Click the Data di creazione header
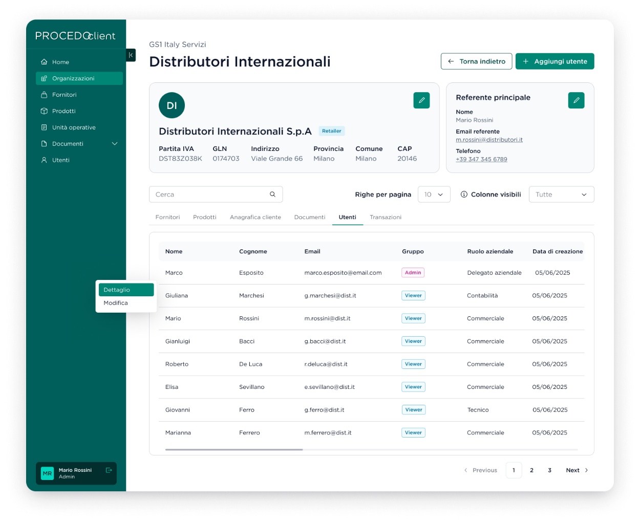 coord(558,251)
